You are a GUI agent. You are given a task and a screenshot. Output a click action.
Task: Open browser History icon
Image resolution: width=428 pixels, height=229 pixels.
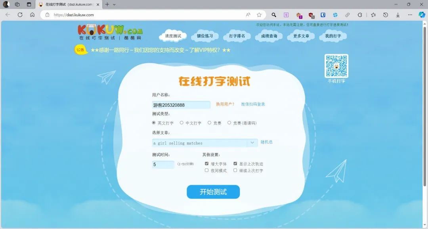pyautogui.click(x=386, y=15)
